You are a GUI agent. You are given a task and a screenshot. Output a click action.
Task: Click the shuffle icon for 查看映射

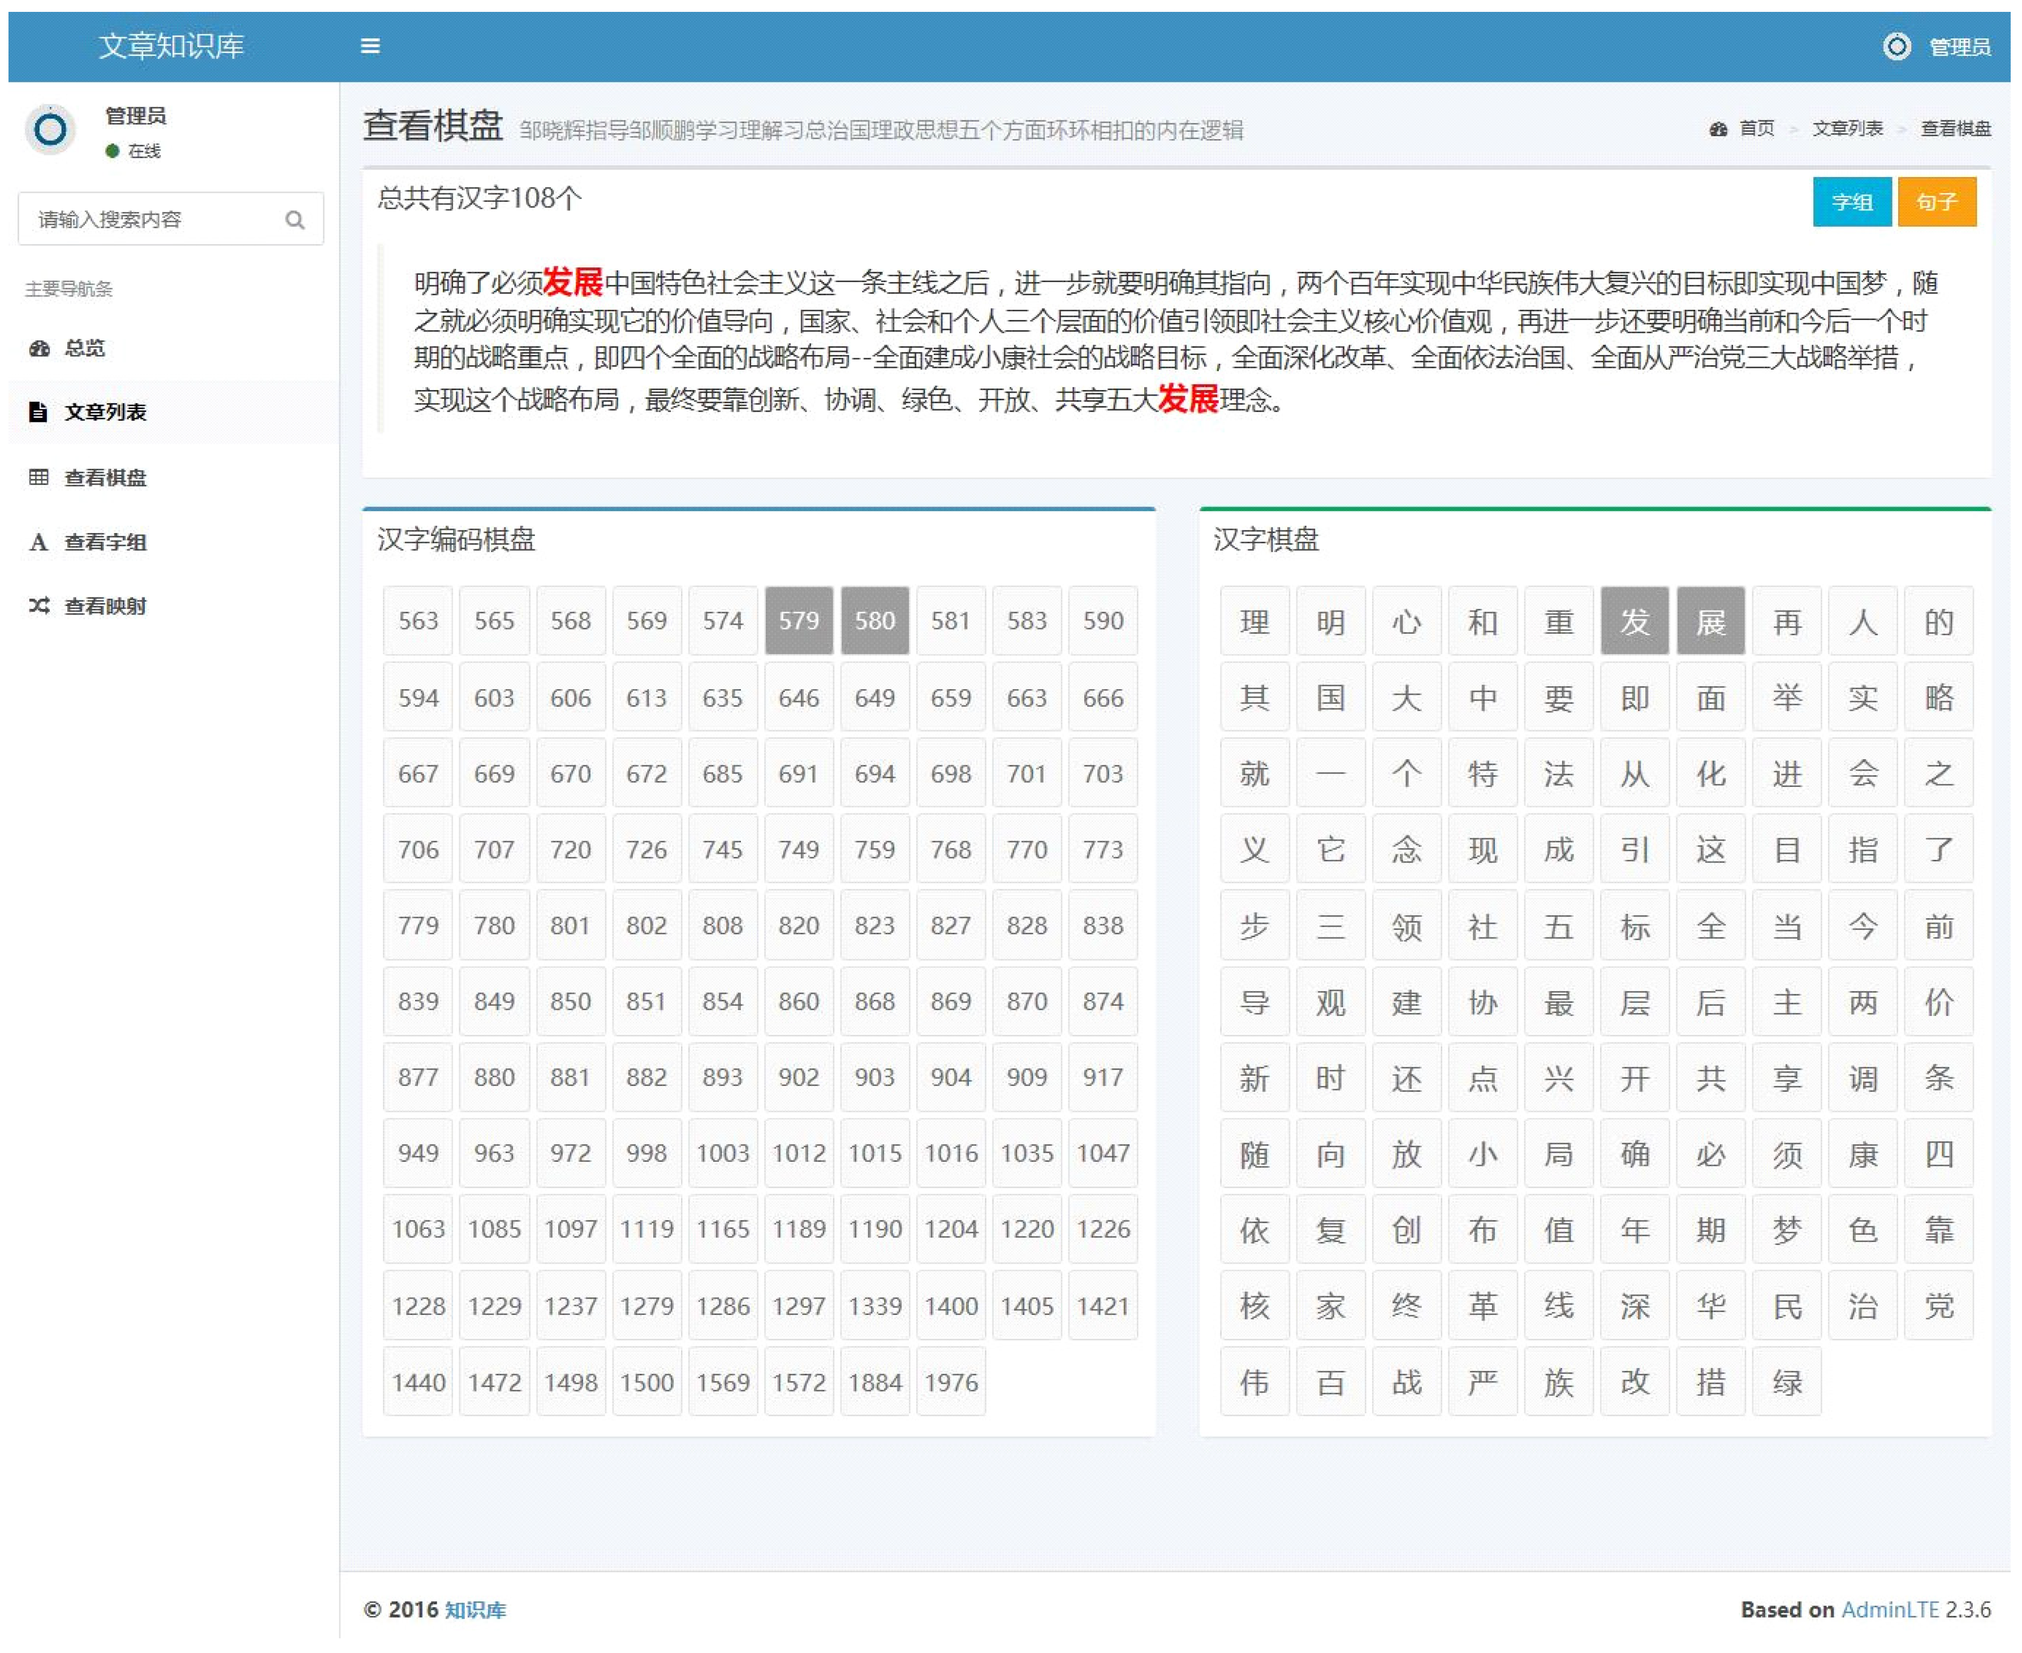[x=38, y=607]
